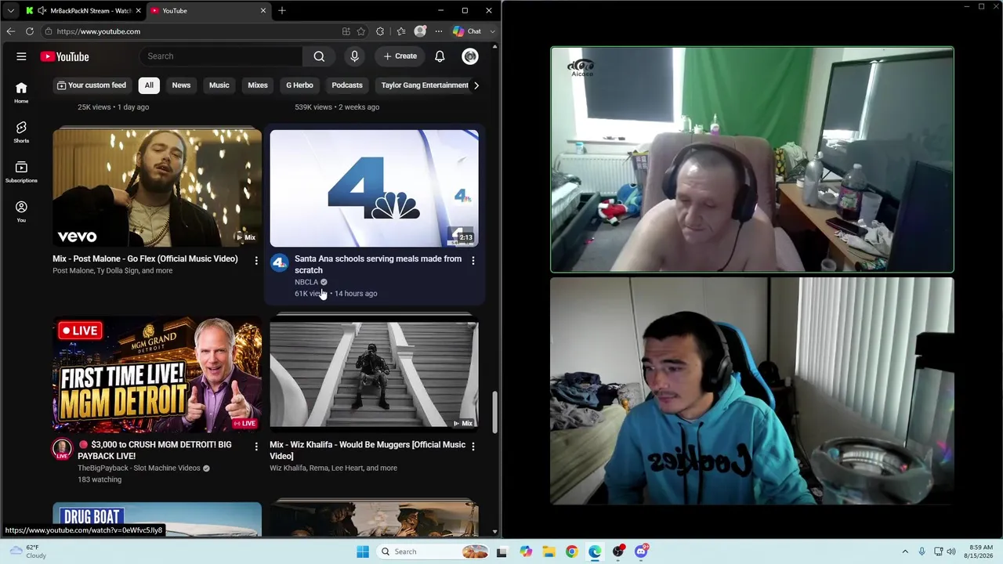Image resolution: width=1003 pixels, height=564 pixels.
Task: Click the YouTube search input field
Action: click(223, 56)
